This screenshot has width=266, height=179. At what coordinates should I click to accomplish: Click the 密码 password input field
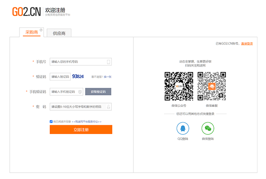[78, 106]
